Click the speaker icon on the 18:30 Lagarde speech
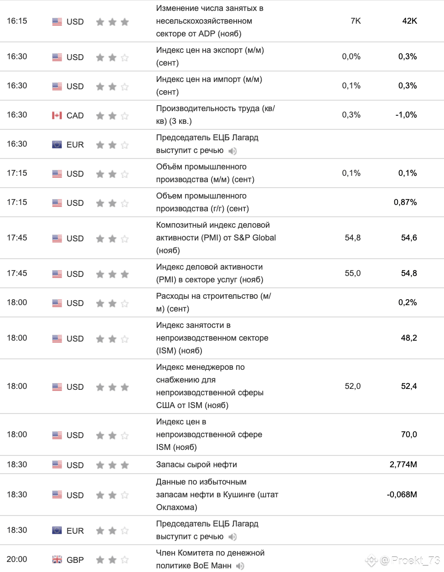 point(232,537)
